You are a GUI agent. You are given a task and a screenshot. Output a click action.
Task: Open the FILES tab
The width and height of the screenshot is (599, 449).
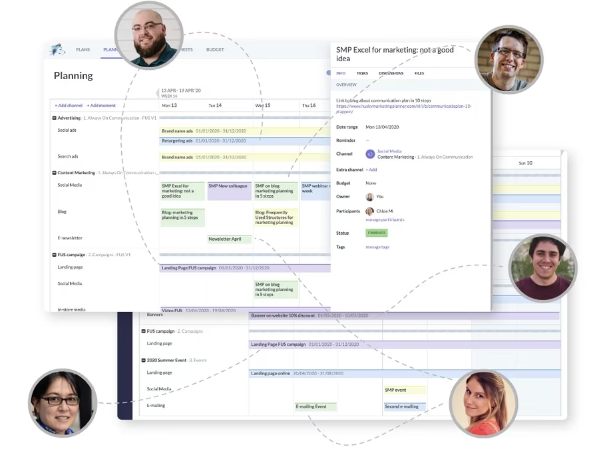pyautogui.click(x=419, y=73)
